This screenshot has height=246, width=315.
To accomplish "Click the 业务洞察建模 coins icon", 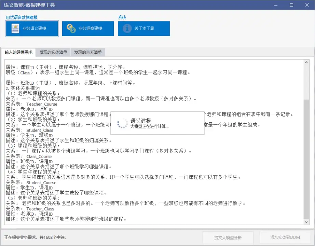I will point(71,29).
